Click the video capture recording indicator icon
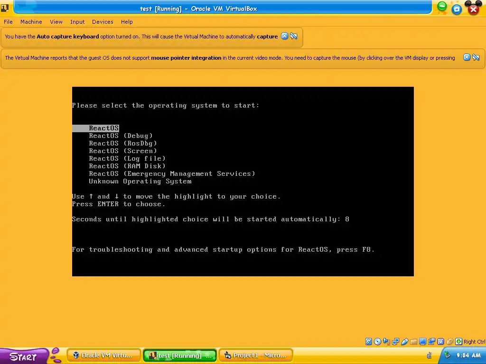The height and width of the screenshot is (364, 486). coord(431,341)
